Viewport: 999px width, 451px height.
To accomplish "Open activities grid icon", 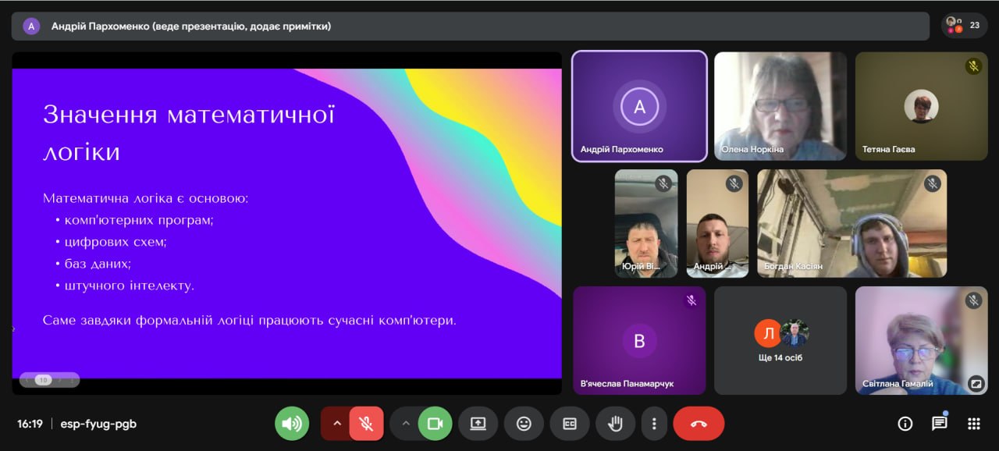I will tap(974, 424).
